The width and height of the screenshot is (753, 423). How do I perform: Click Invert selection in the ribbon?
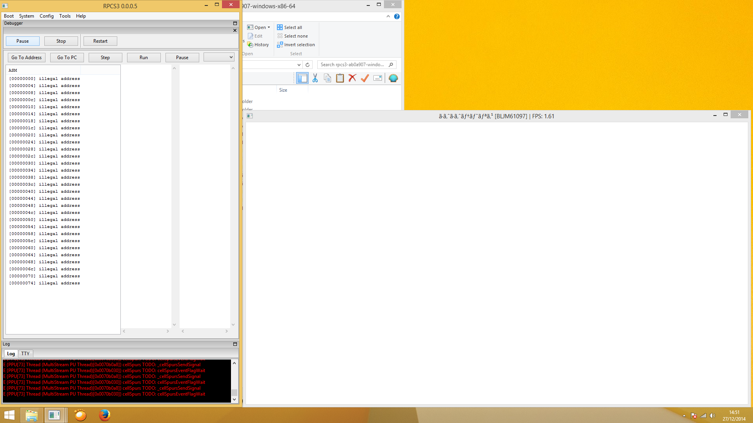point(299,45)
